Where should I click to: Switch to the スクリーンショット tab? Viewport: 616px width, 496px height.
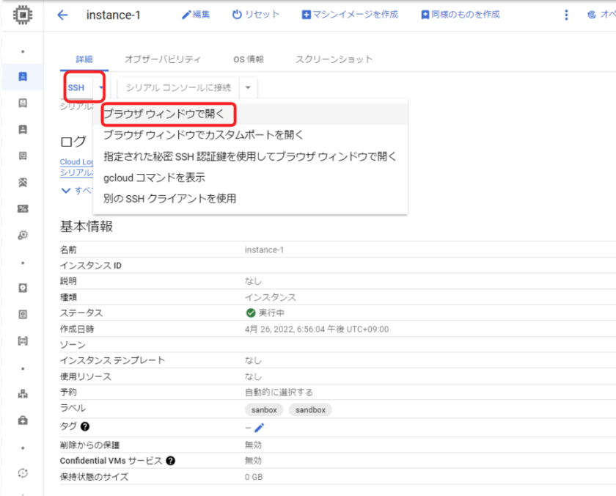tap(334, 59)
